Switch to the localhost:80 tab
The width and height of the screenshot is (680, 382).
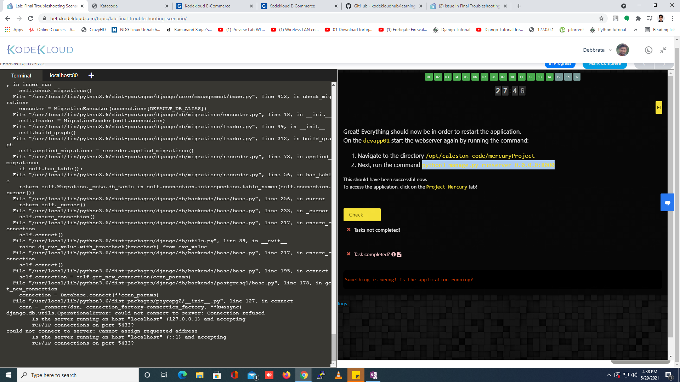click(x=63, y=75)
